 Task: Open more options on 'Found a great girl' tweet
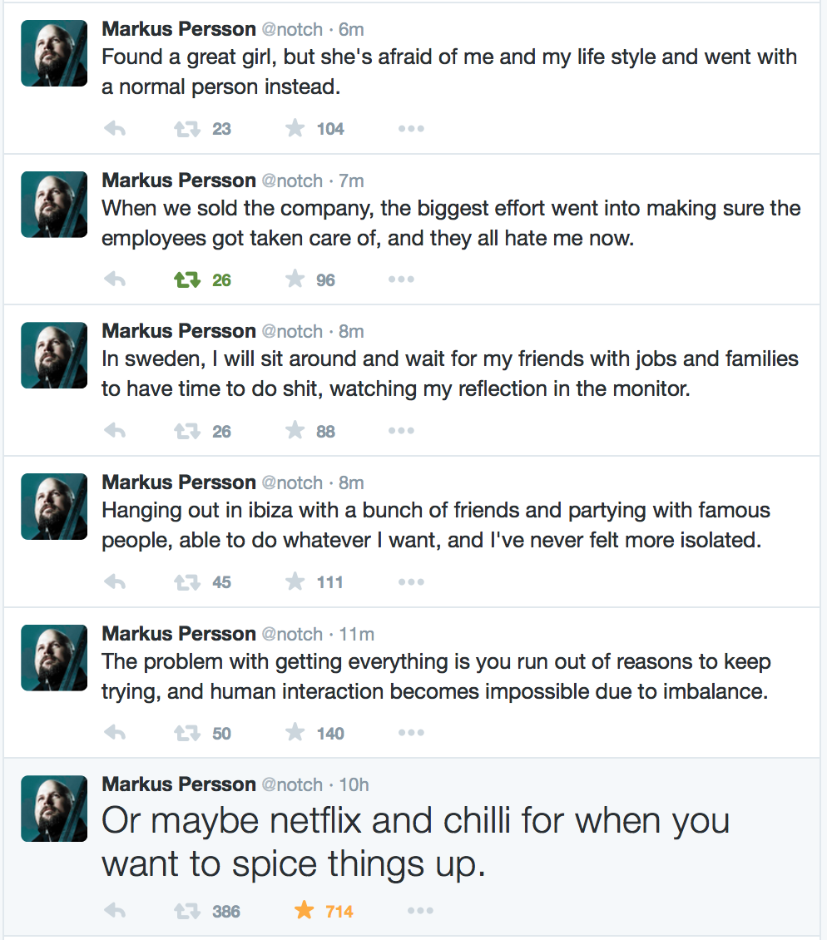click(411, 129)
